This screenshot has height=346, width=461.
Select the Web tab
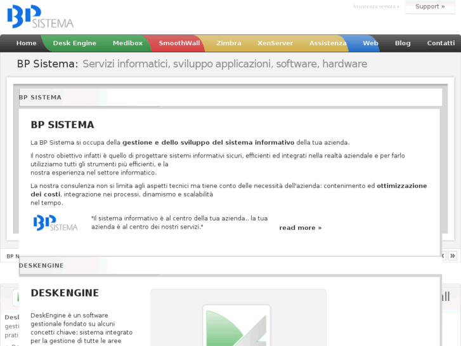tap(370, 43)
